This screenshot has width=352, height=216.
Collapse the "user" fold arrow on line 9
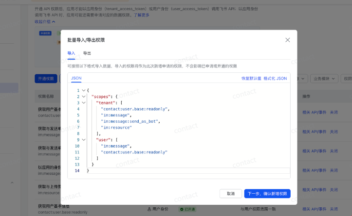point(84,140)
